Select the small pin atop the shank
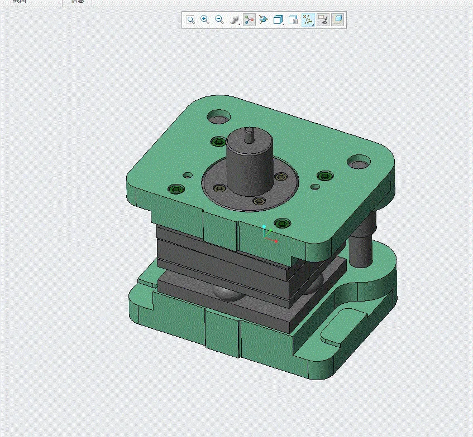 (249, 135)
